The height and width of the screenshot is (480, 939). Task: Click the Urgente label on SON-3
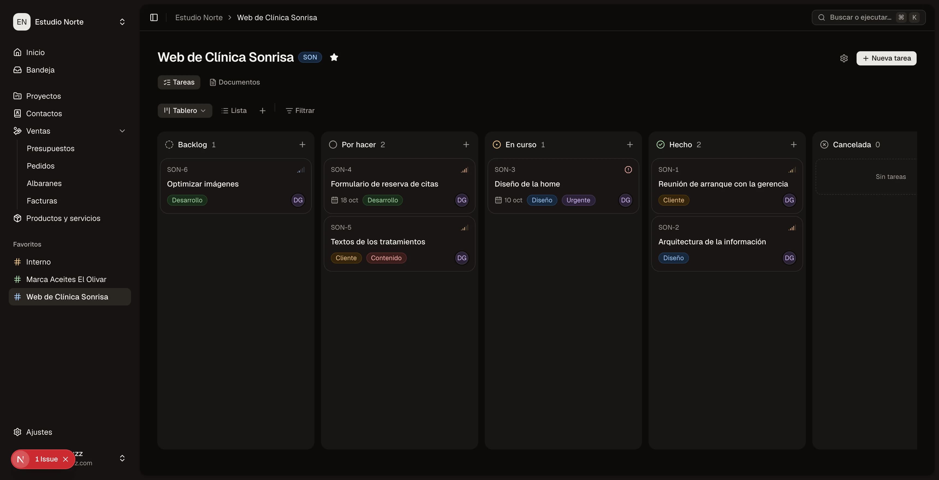click(x=578, y=200)
